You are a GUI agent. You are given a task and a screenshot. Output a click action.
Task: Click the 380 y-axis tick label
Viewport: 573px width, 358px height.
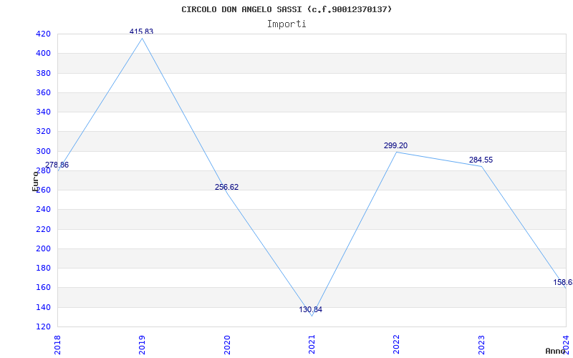coord(43,74)
